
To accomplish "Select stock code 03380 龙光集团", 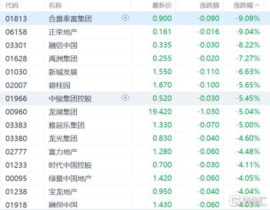I will 16,138.
